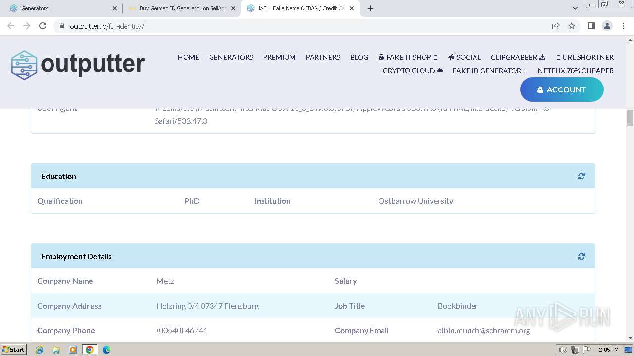Toggle browser side panel
The height and width of the screenshot is (356, 634).
[x=591, y=26]
